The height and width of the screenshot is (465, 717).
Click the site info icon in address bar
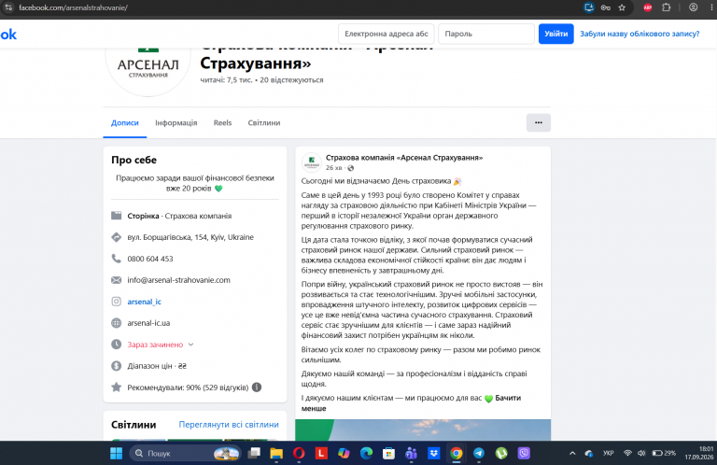pyautogui.click(x=8, y=7)
